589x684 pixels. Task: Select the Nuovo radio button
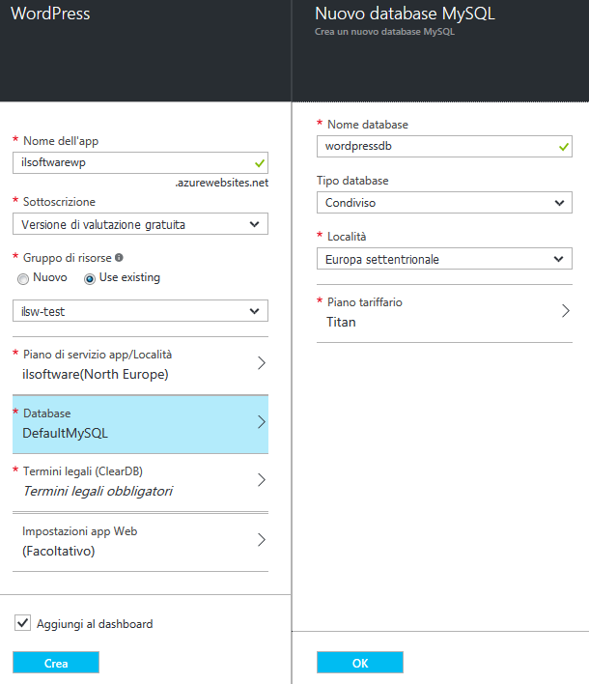pyautogui.click(x=23, y=277)
